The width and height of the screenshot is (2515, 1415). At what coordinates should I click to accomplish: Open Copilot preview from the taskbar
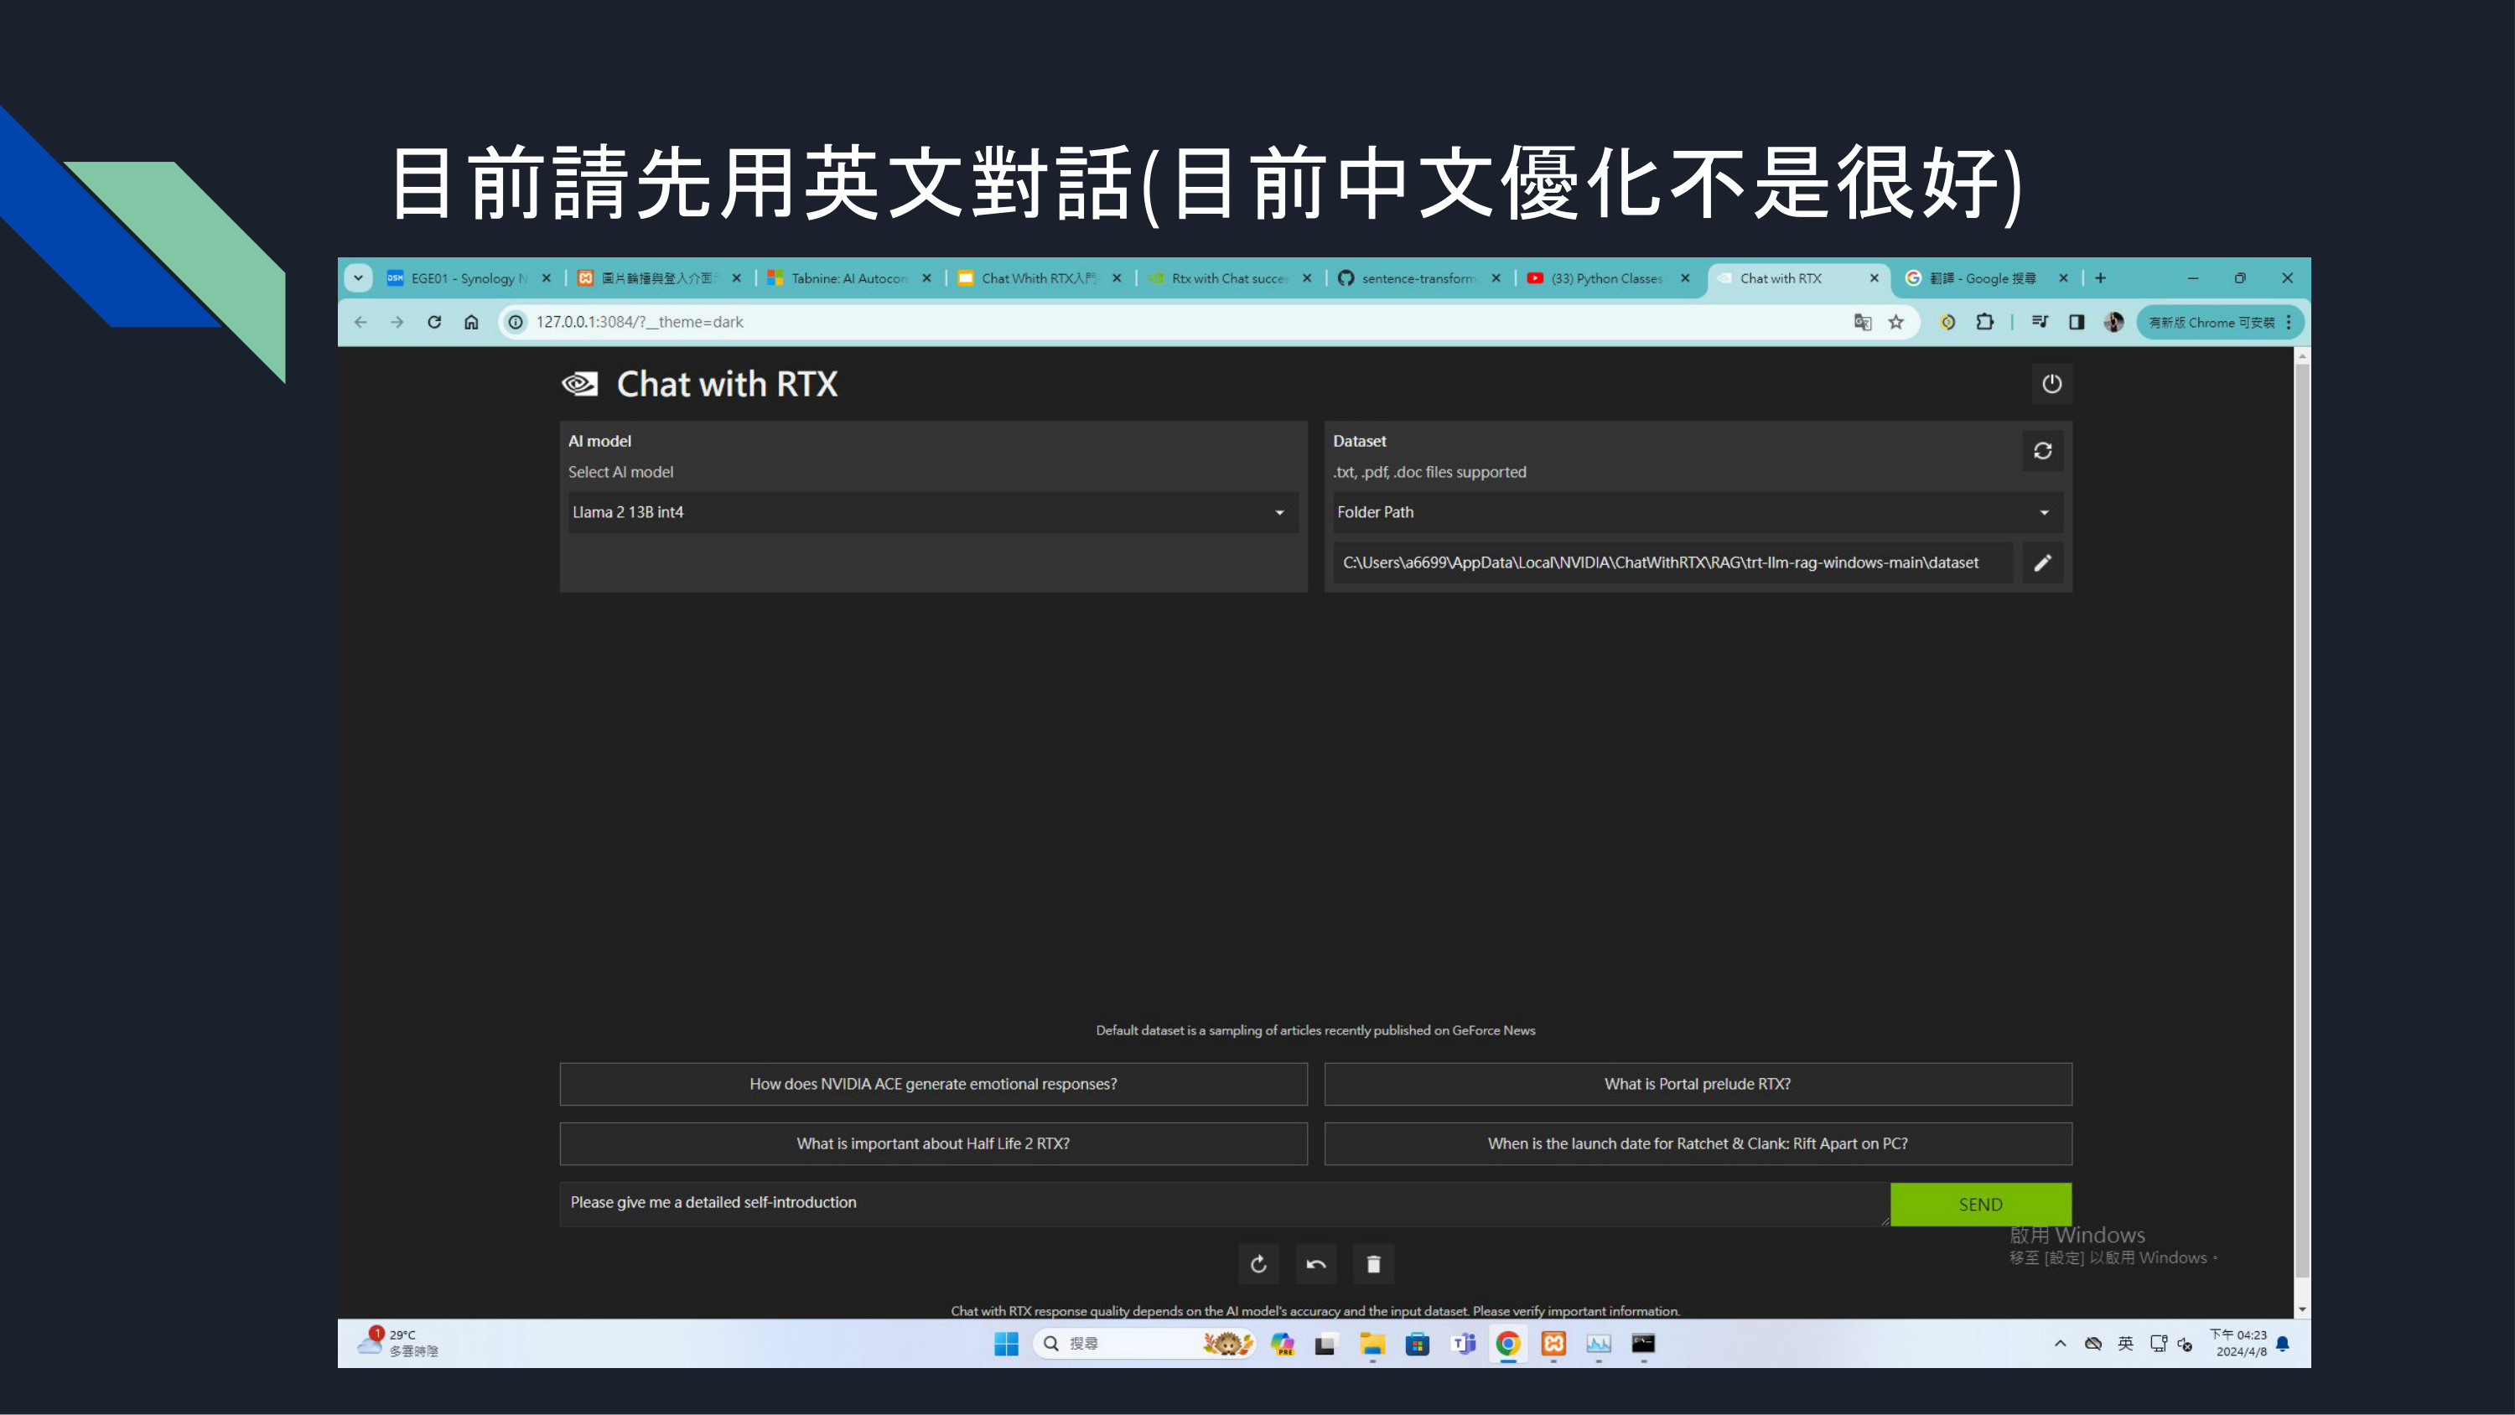click(x=1283, y=1344)
